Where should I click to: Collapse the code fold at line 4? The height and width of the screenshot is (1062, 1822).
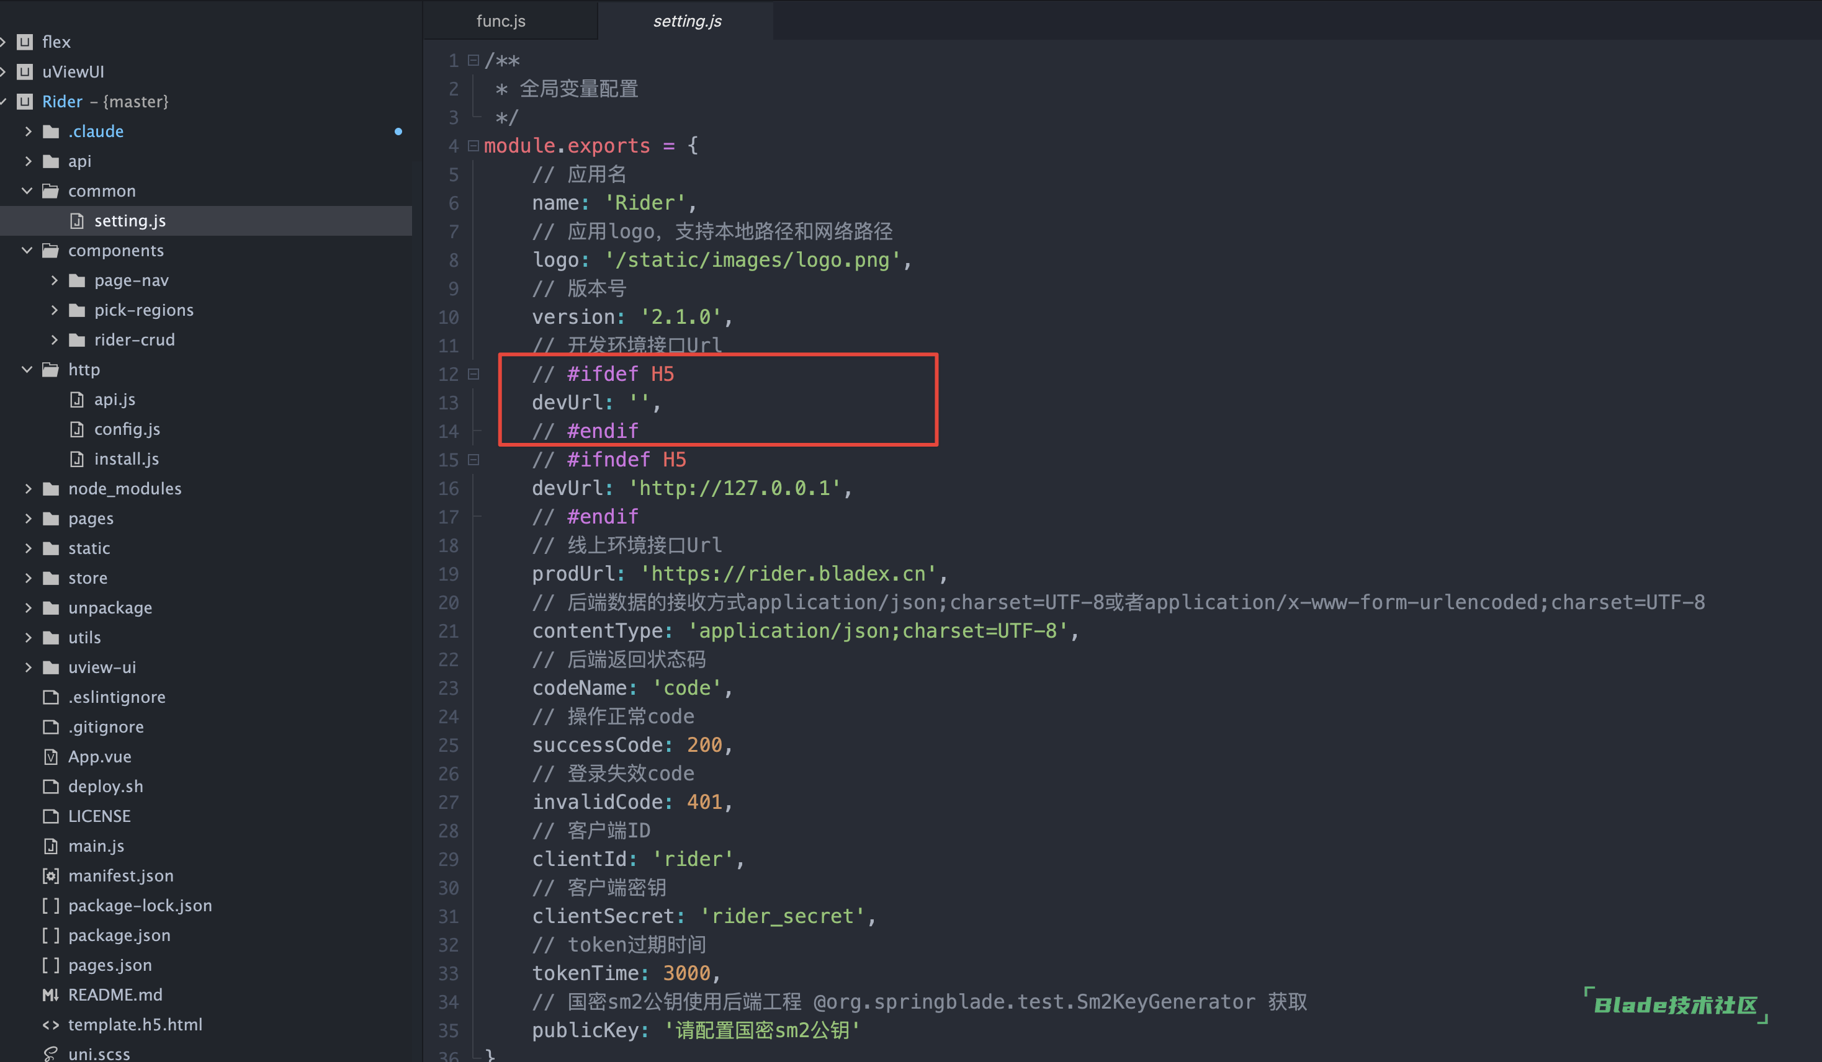click(473, 146)
